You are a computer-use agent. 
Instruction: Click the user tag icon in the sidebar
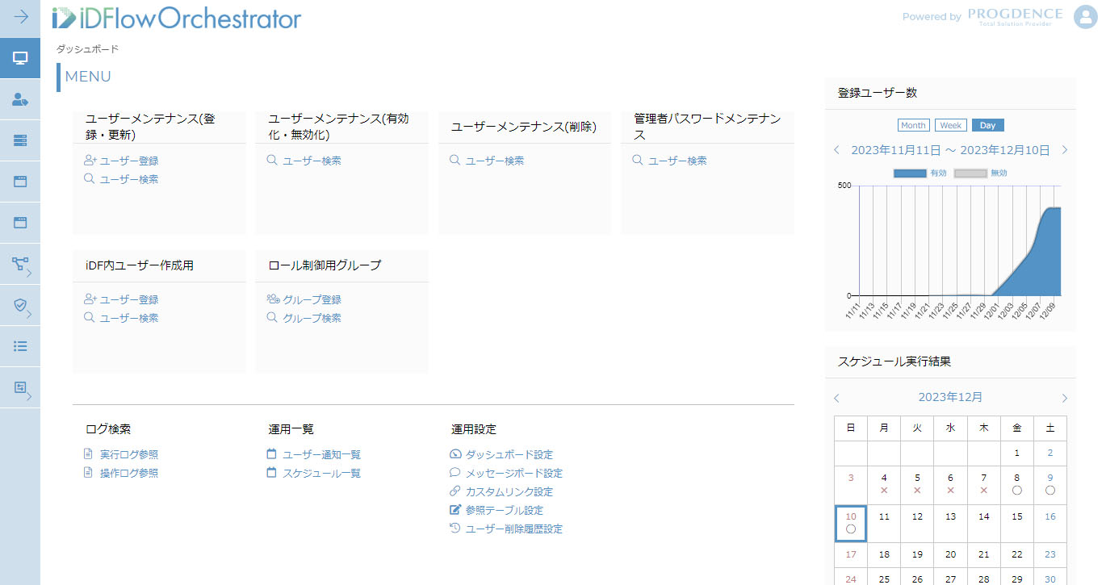(x=20, y=99)
